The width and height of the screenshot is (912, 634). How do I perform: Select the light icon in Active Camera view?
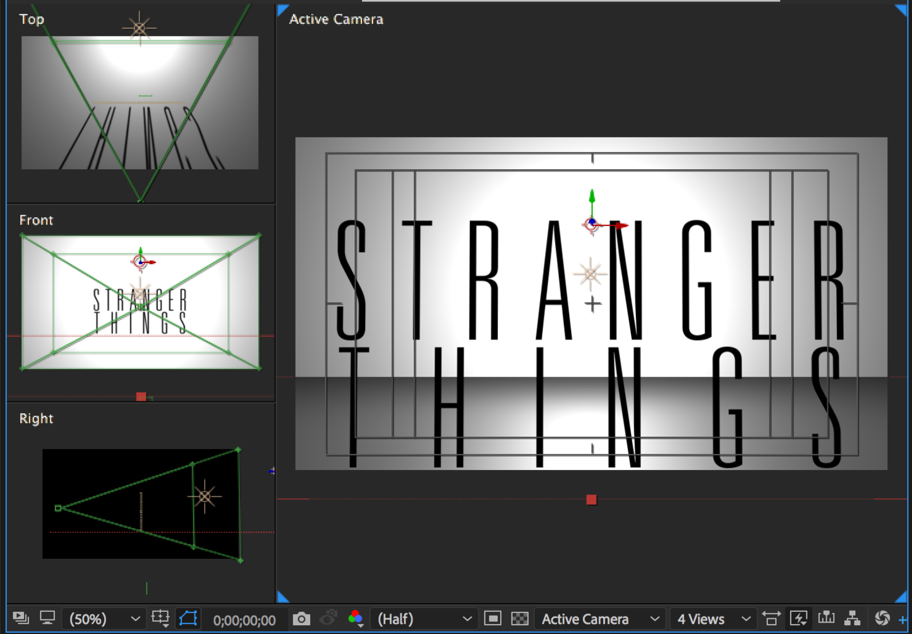tap(590, 274)
